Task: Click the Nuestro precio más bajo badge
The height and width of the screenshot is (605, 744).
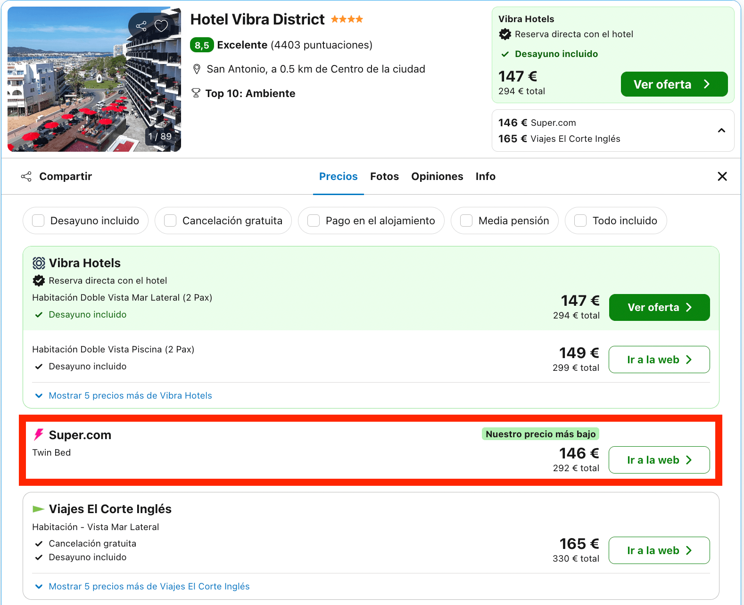Action: click(540, 434)
